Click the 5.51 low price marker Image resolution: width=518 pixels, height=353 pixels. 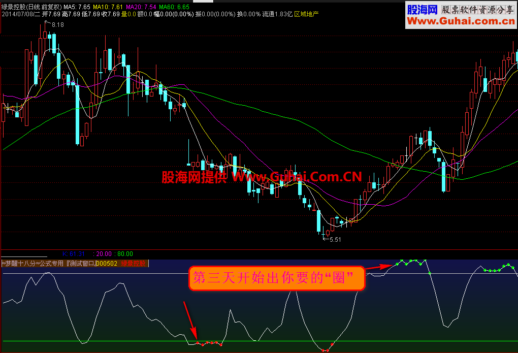(335, 240)
